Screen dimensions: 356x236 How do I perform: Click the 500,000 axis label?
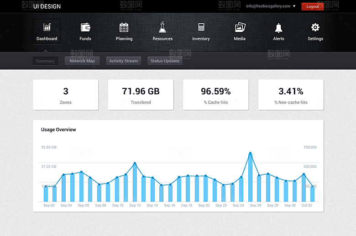pyautogui.click(x=310, y=167)
